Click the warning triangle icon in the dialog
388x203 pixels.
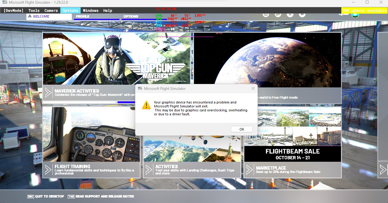146,105
